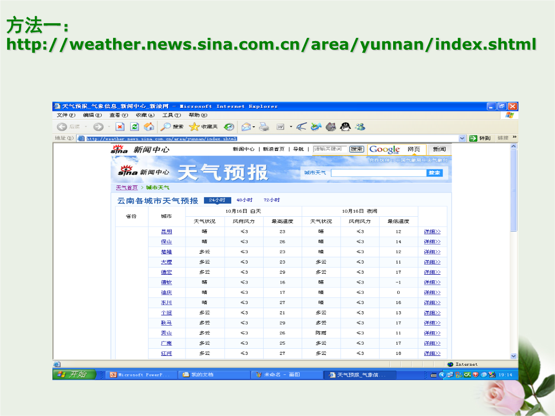Open the 收藏(A) menu
This screenshot has width=555, height=416.
pyautogui.click(x=145, y=116)
